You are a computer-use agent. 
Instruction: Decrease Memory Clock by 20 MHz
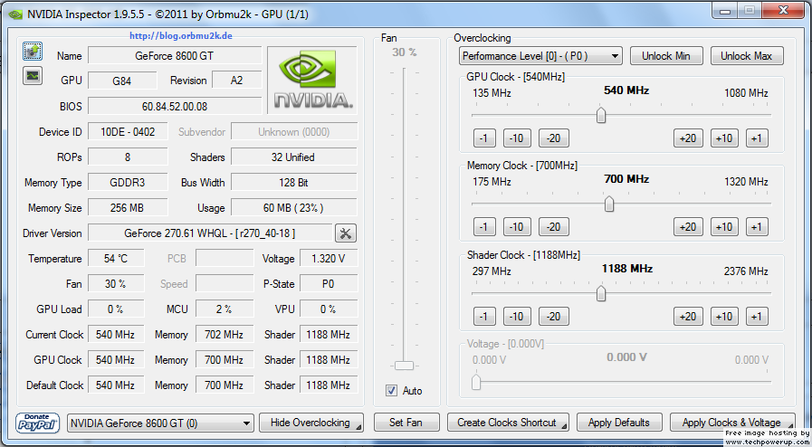coord(554,226)
